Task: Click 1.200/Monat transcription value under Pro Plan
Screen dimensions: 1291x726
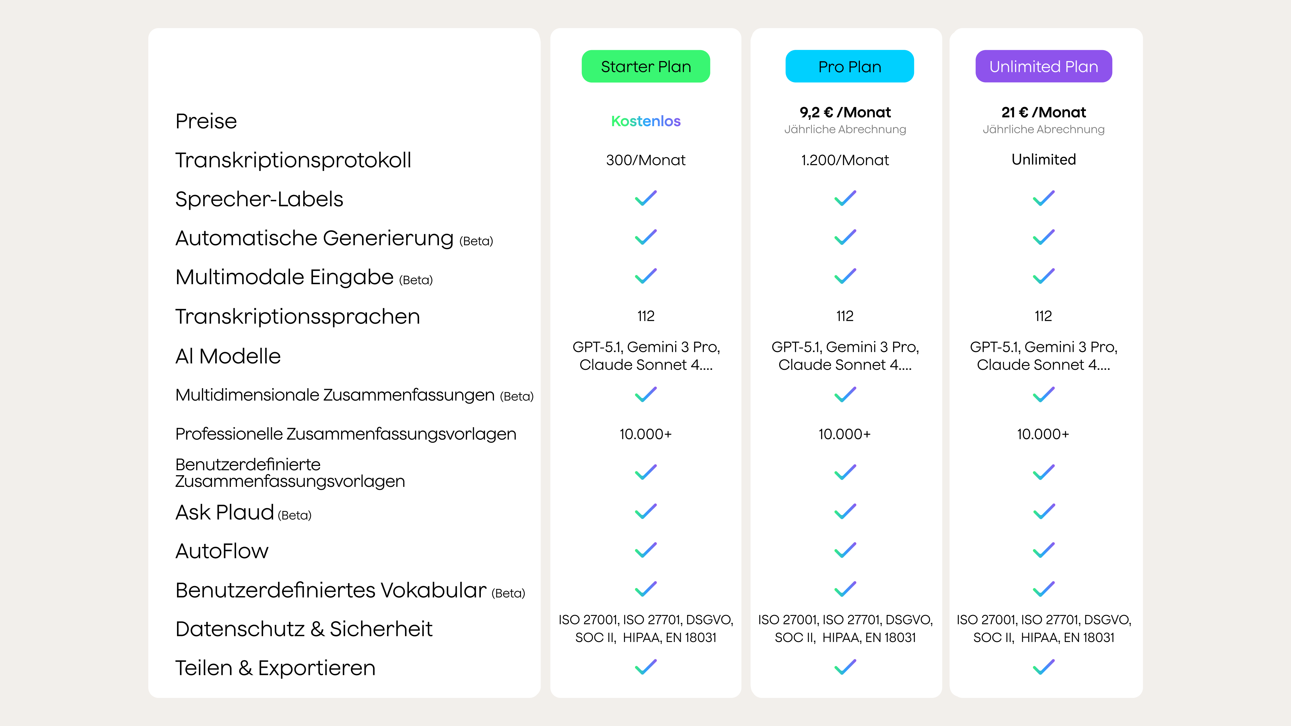Action: click(x=845, y=160)
